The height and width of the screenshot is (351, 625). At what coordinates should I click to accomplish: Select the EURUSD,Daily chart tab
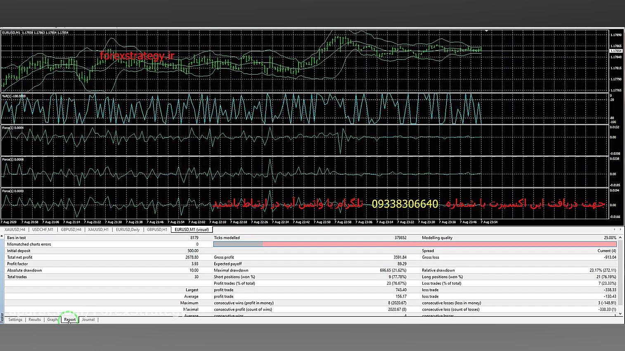(128, 229)
